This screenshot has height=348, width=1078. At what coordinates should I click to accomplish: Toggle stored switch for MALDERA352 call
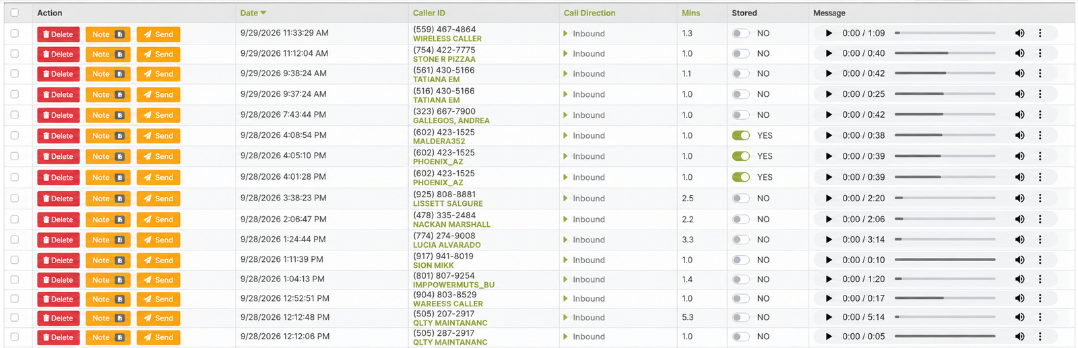coord(741,135)
